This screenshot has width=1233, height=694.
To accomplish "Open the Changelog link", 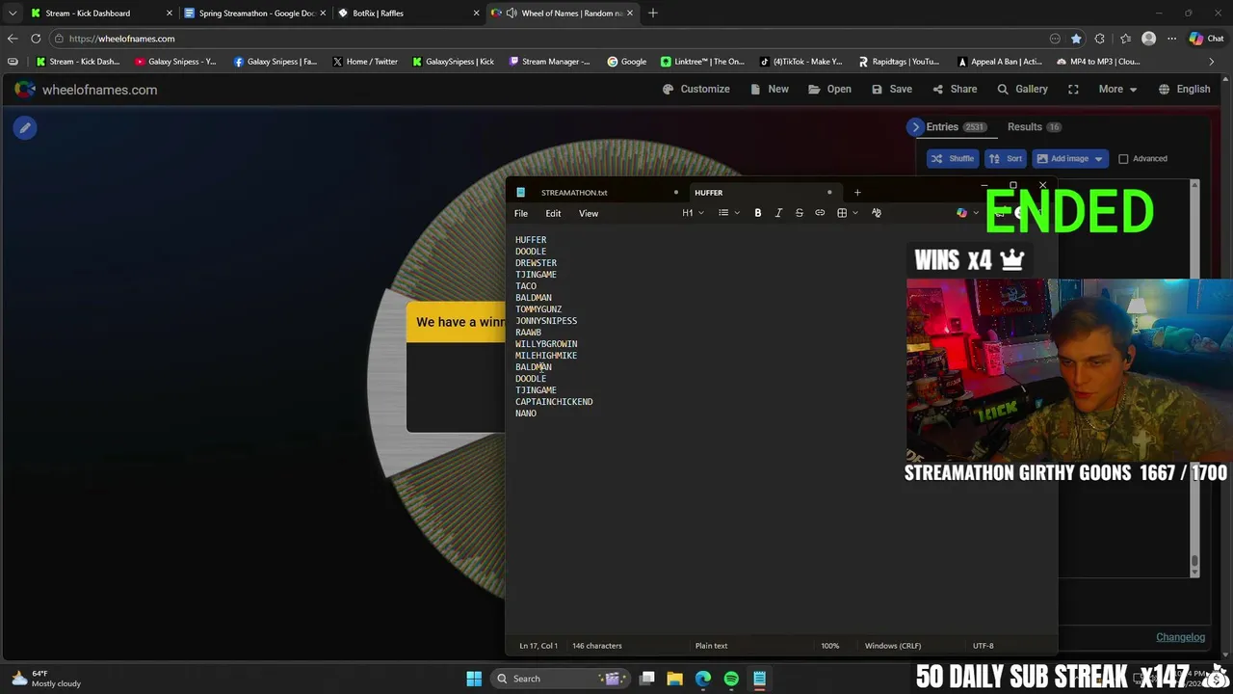I will point(1180,636).
